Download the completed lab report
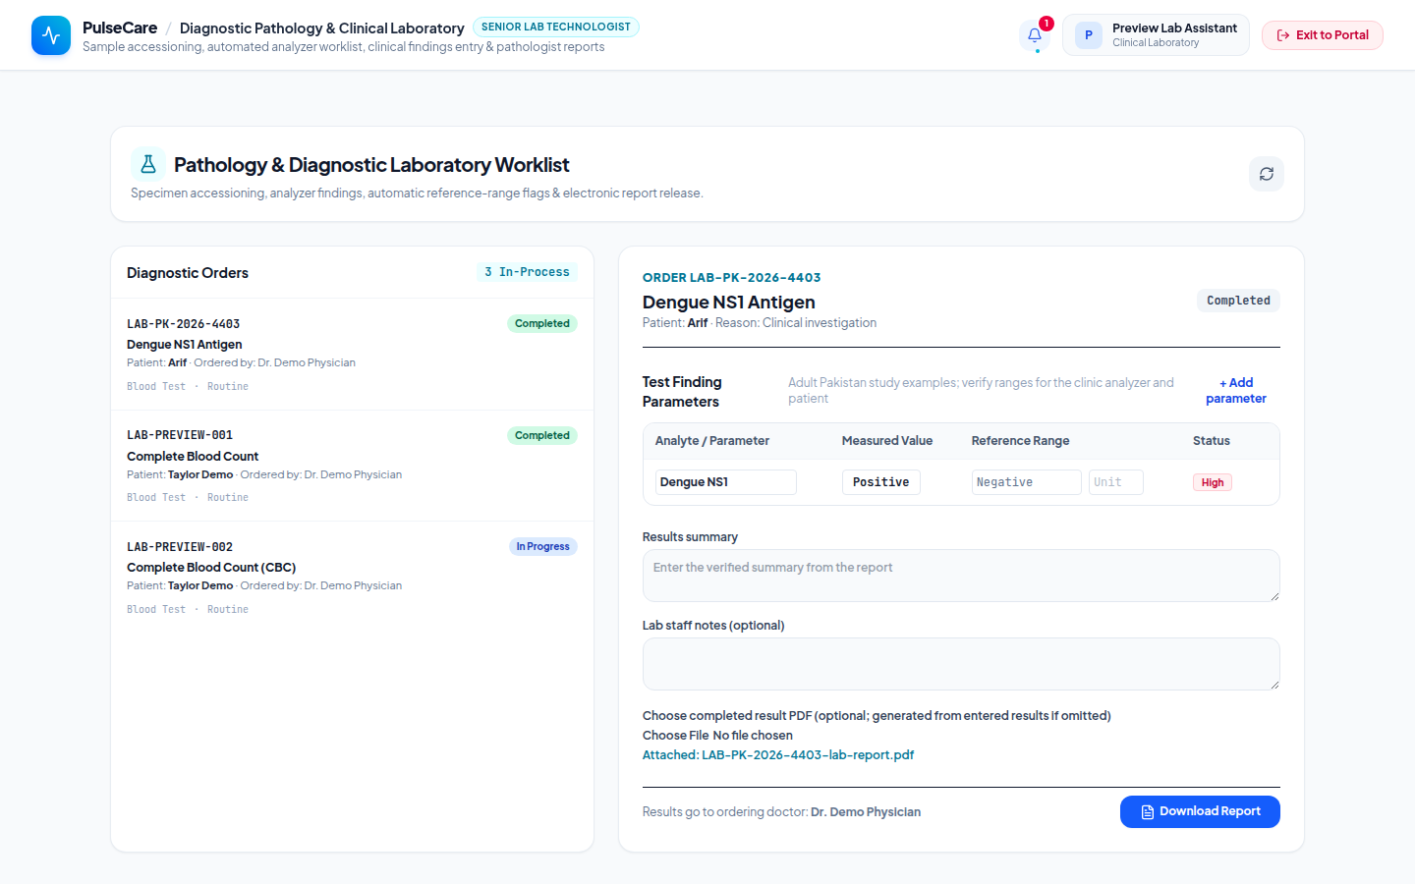 click(1200, 811)
